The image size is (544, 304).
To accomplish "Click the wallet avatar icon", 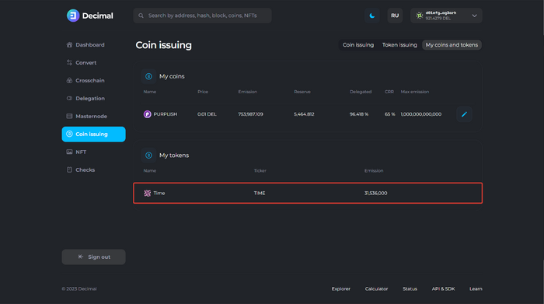I will point(420,16).
